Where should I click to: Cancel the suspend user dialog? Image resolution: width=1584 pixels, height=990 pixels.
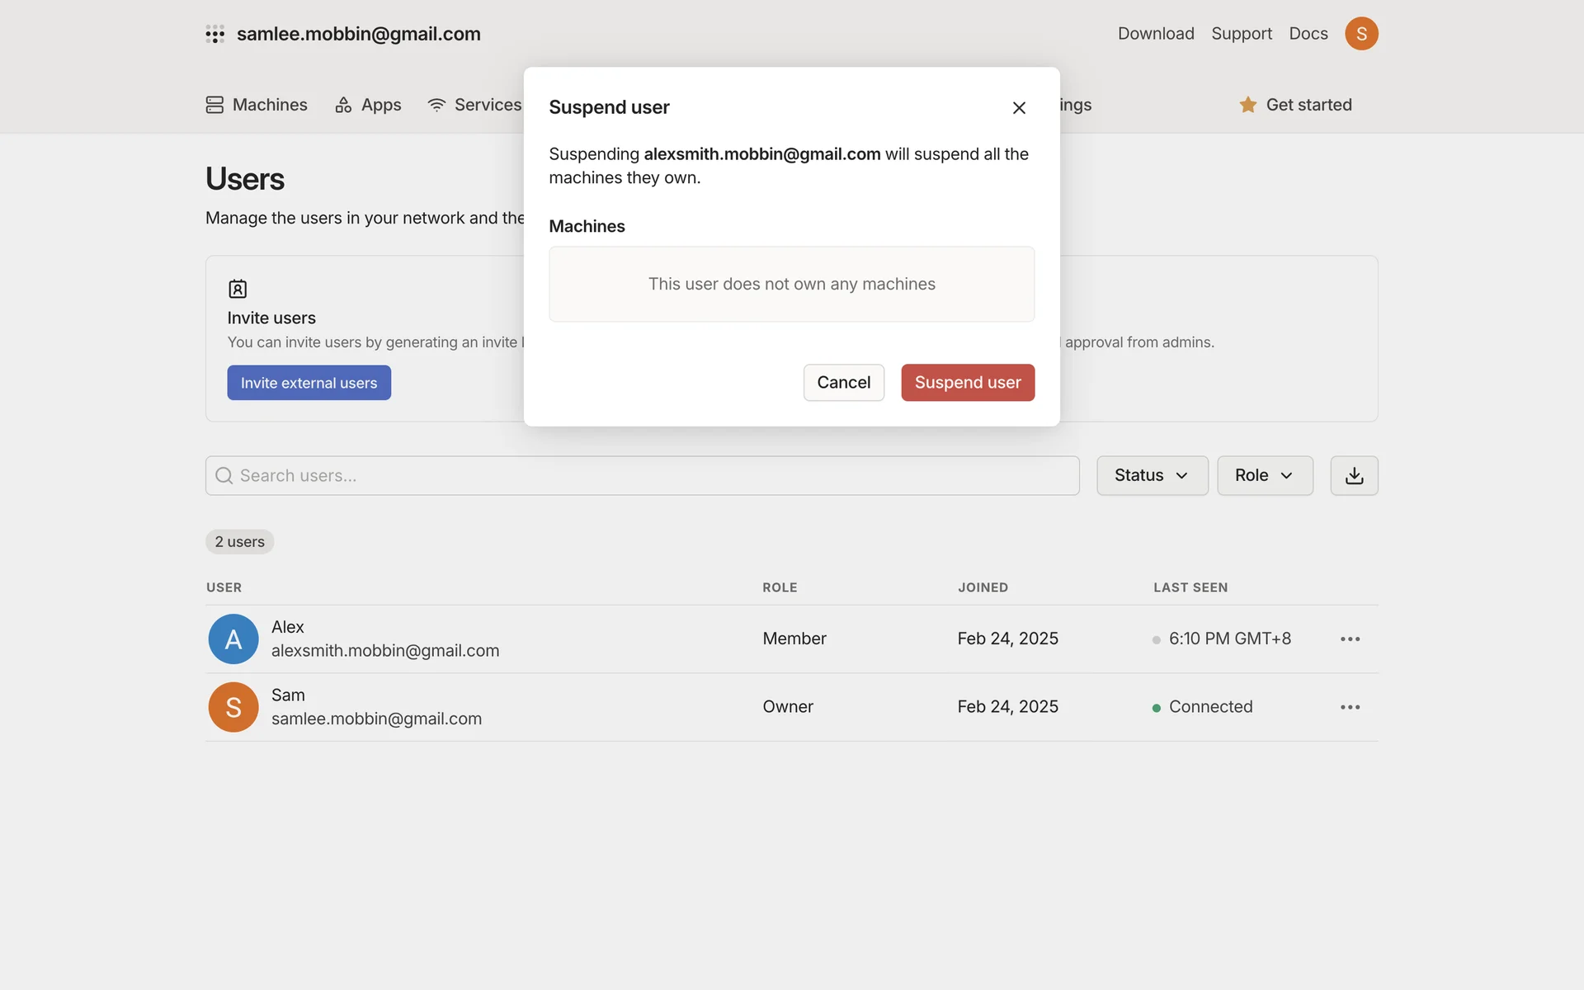[x=843, y=383]
